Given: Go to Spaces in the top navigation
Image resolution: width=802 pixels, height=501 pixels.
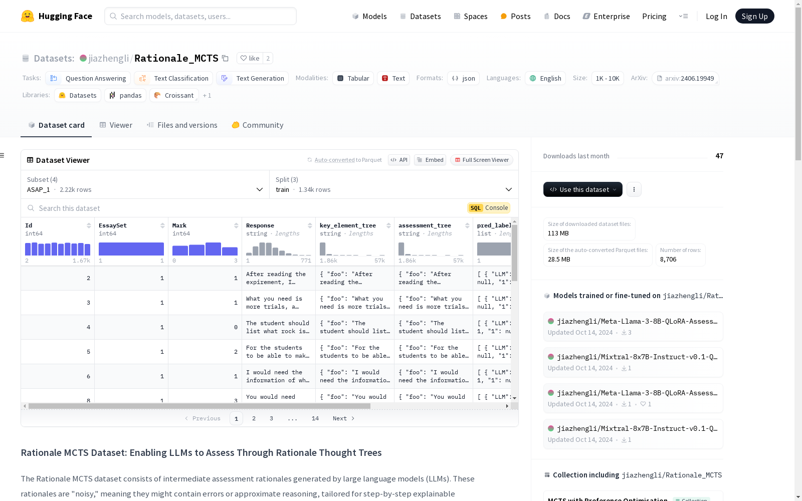Looking at the screenshot, I should coord(470,16).
